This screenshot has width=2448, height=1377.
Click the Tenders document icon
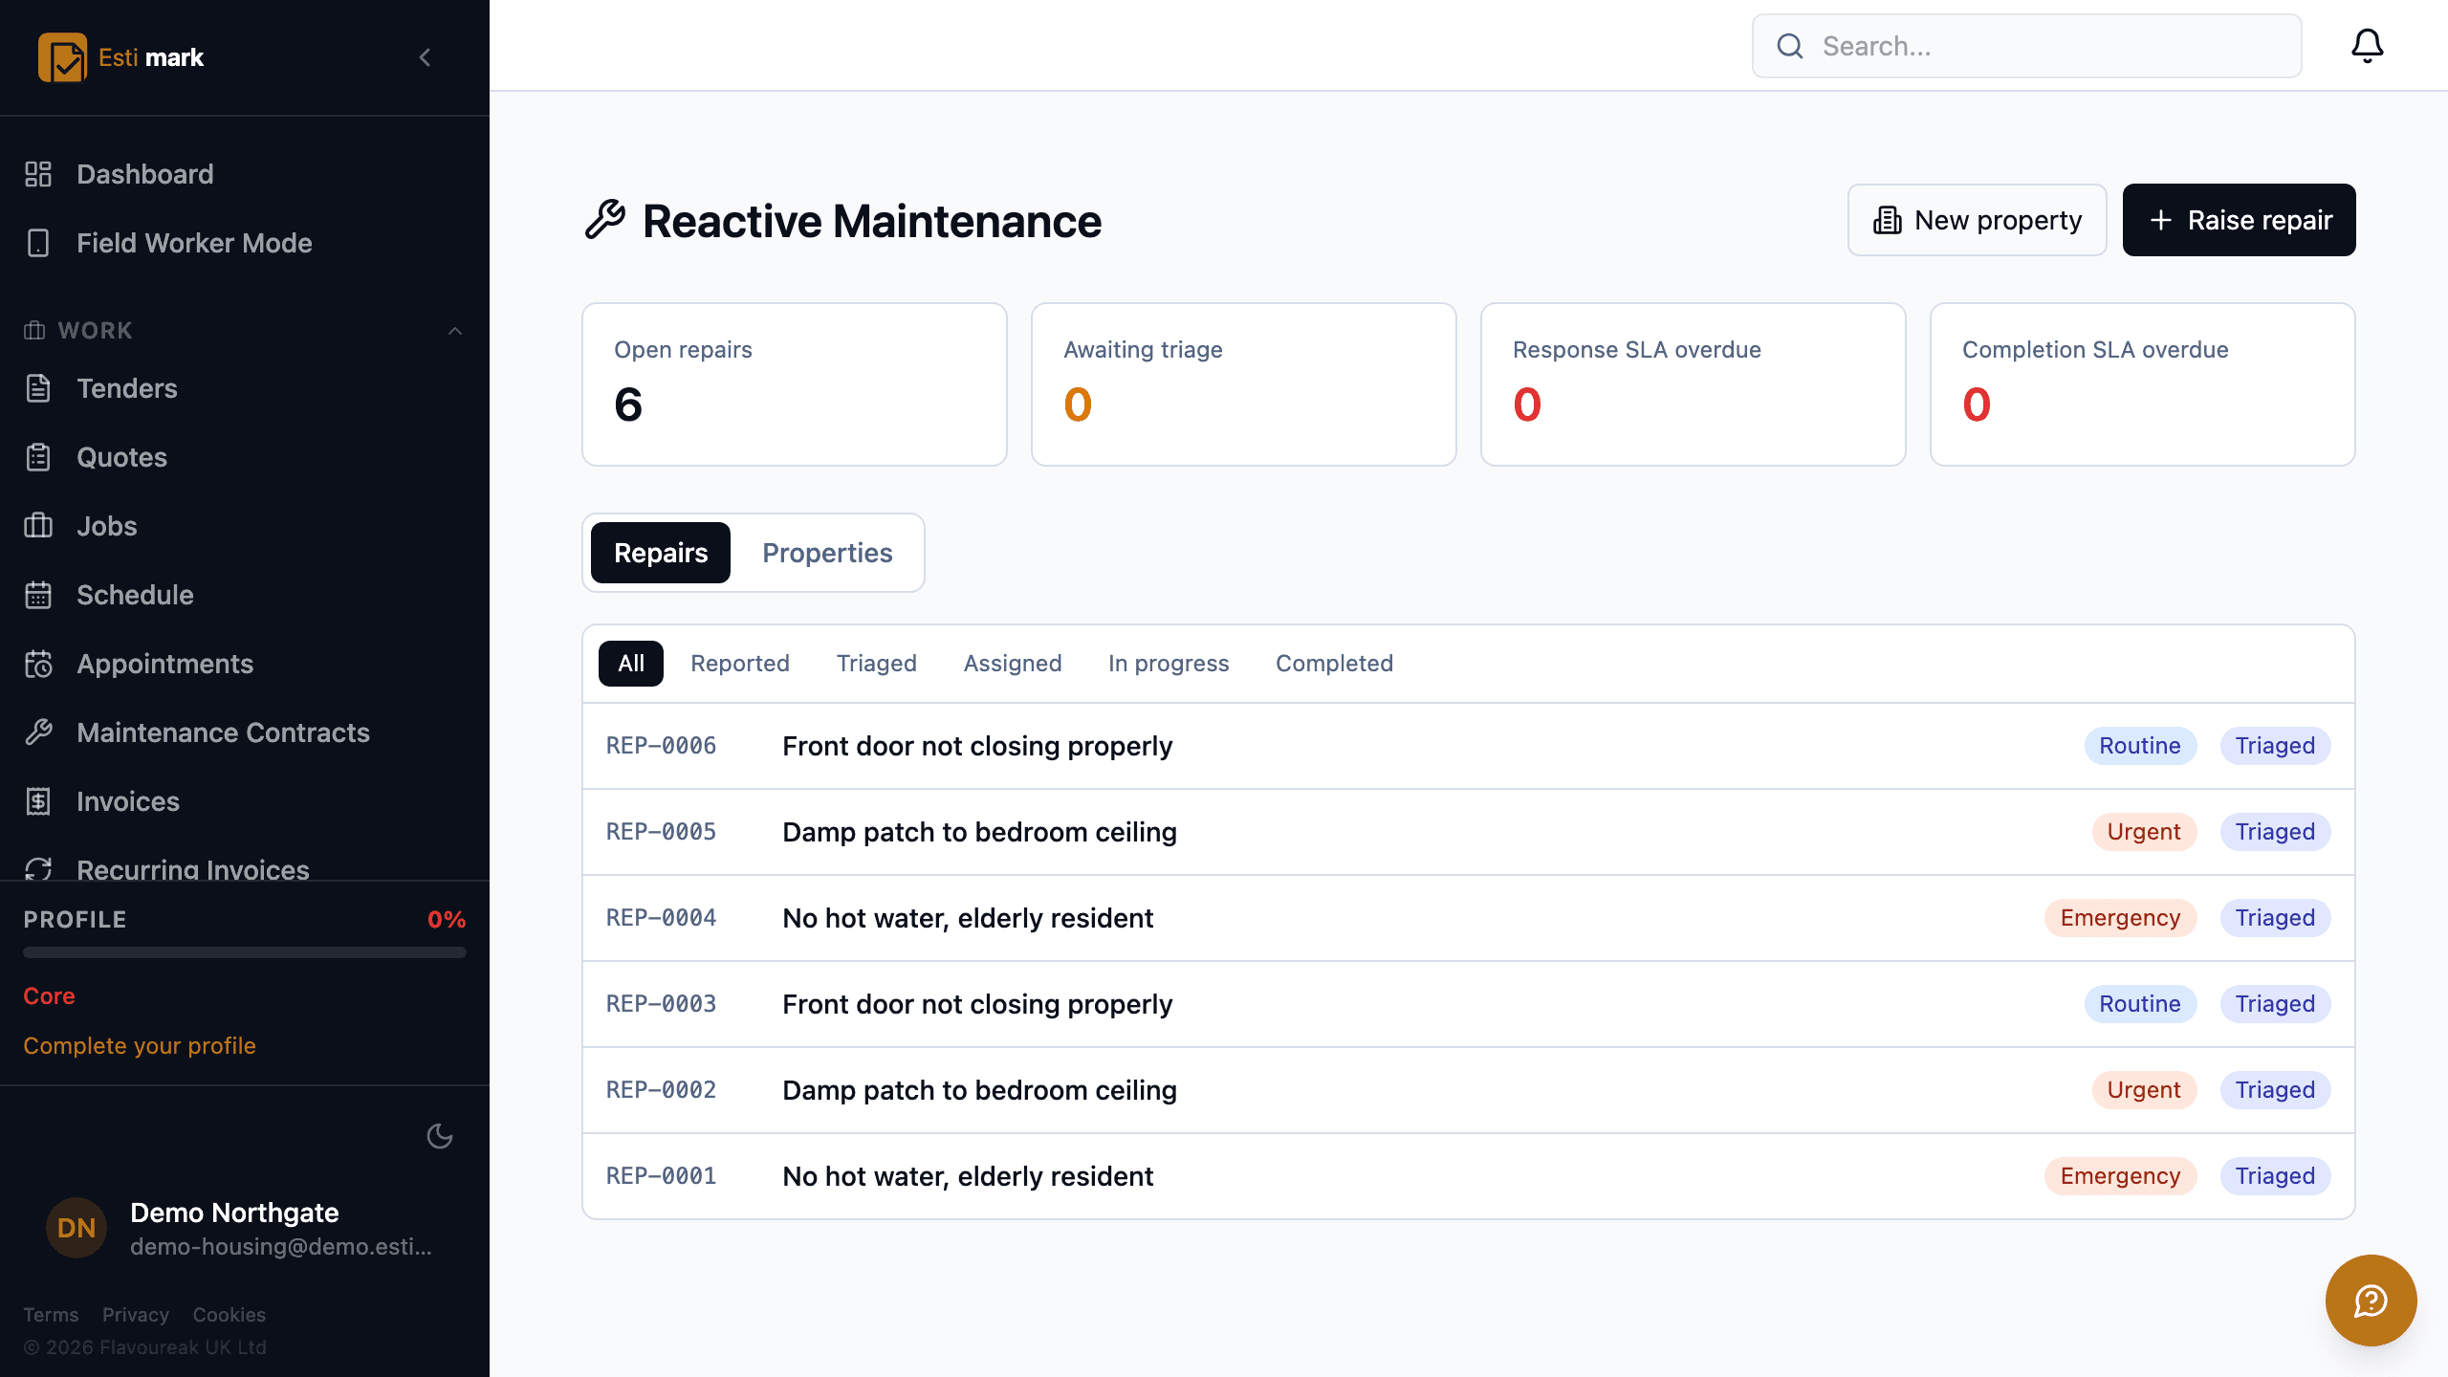tap(38, 388)
